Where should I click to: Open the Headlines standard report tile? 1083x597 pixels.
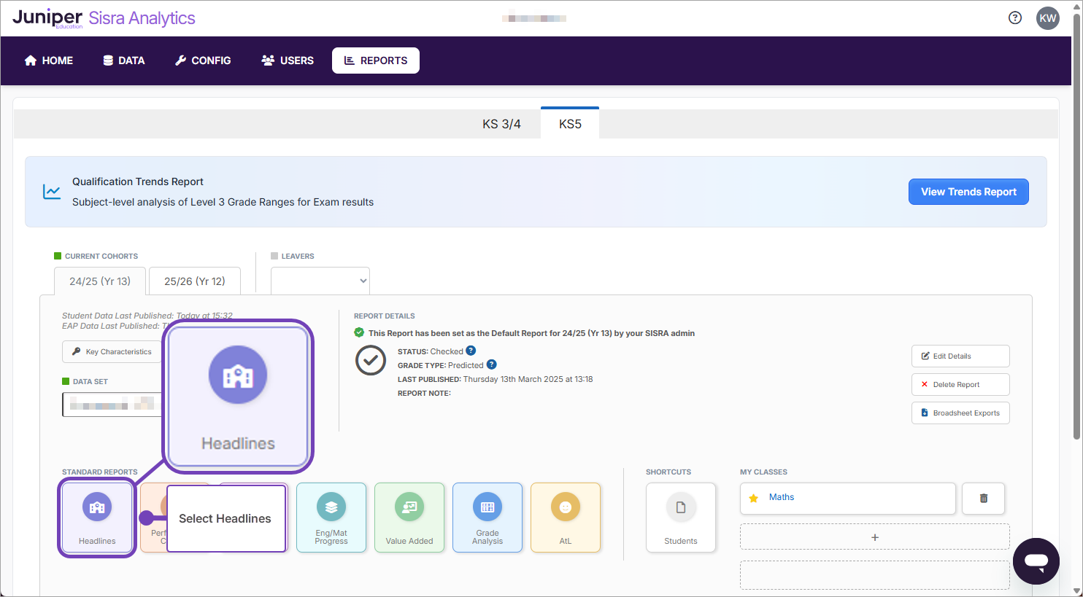[x=97, y=518]
